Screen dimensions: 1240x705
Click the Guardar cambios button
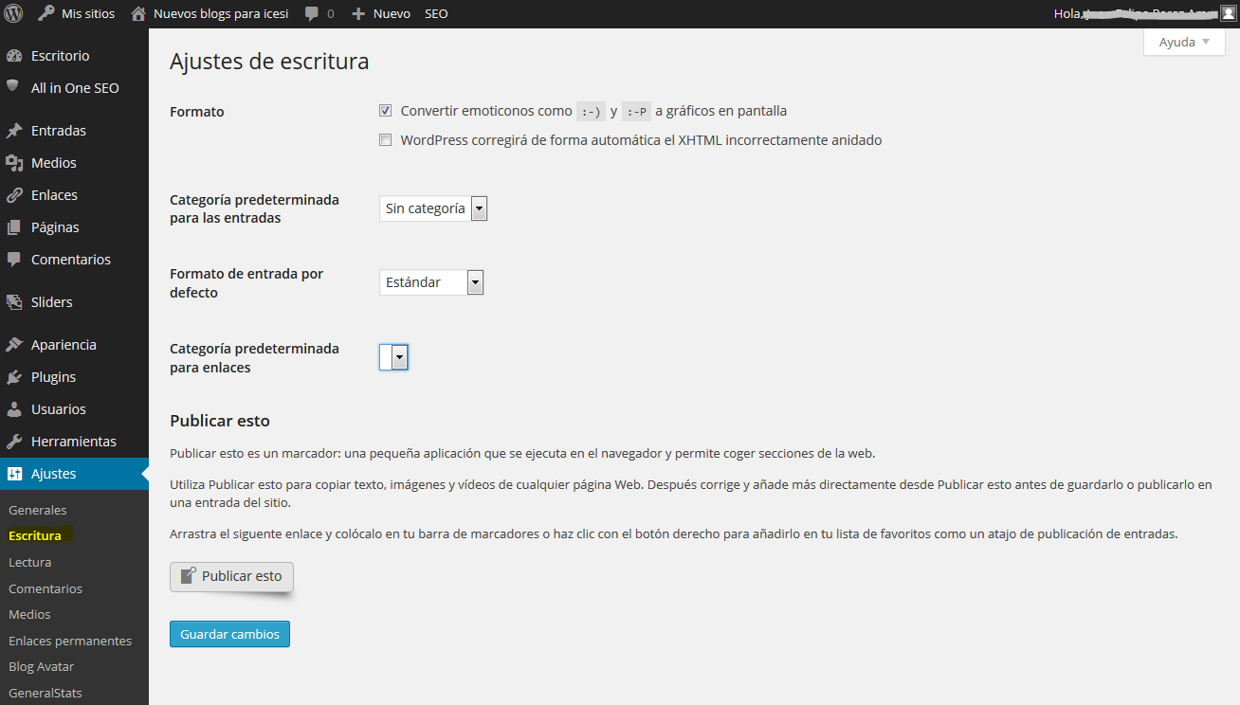229,634
